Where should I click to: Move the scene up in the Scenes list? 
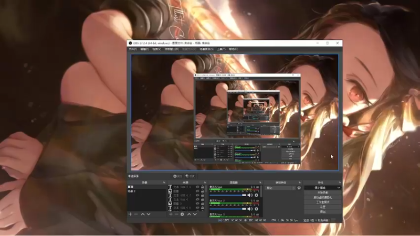(143, 214)
